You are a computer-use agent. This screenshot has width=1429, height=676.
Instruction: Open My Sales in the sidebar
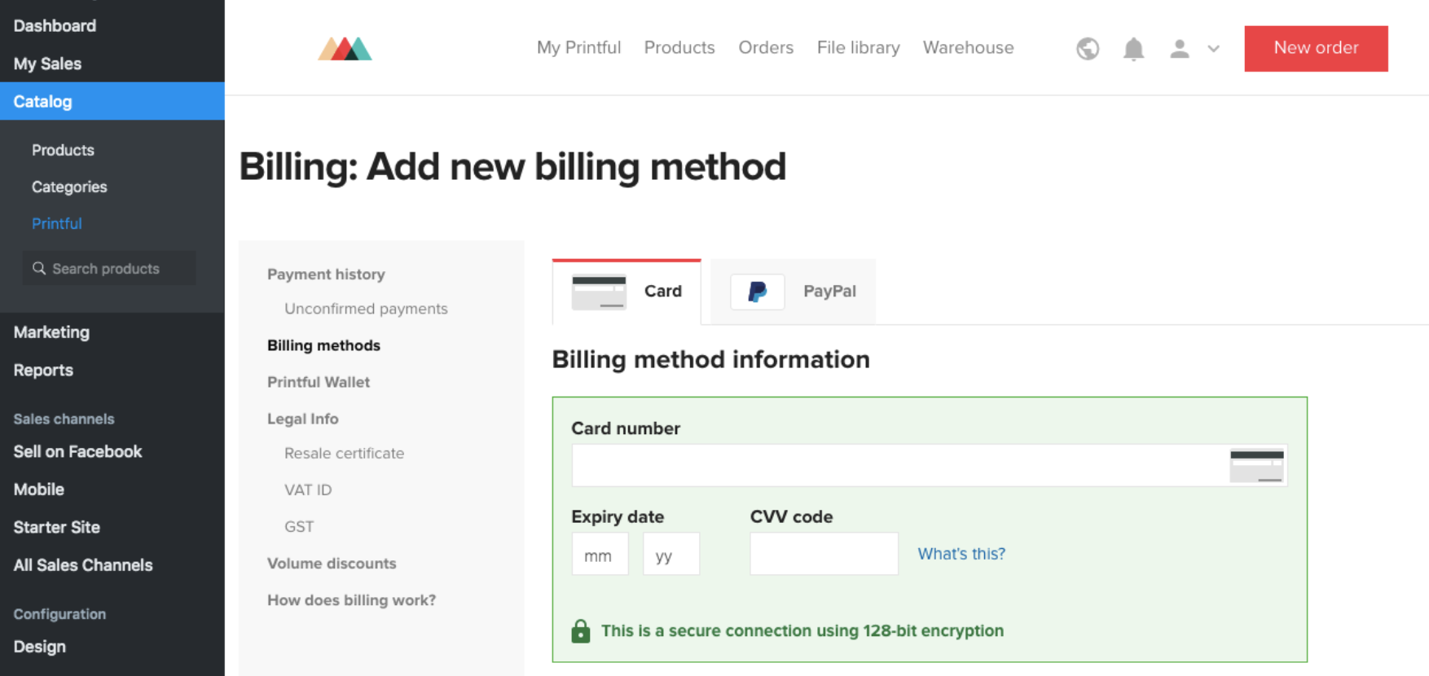point(47,64)
